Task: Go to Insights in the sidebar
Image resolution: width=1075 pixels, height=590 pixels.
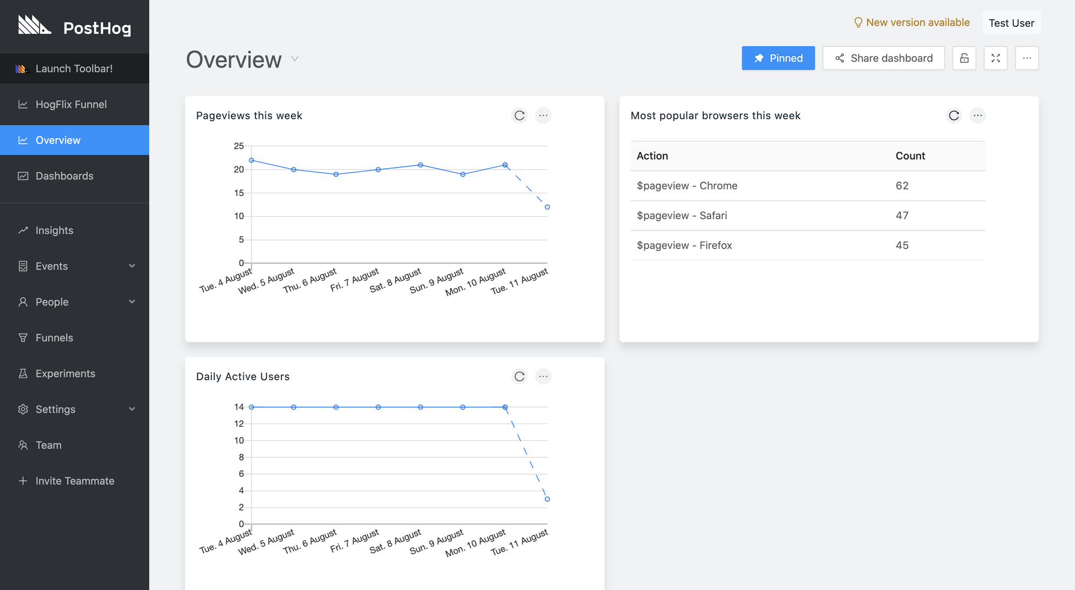Action: [54, 230]
